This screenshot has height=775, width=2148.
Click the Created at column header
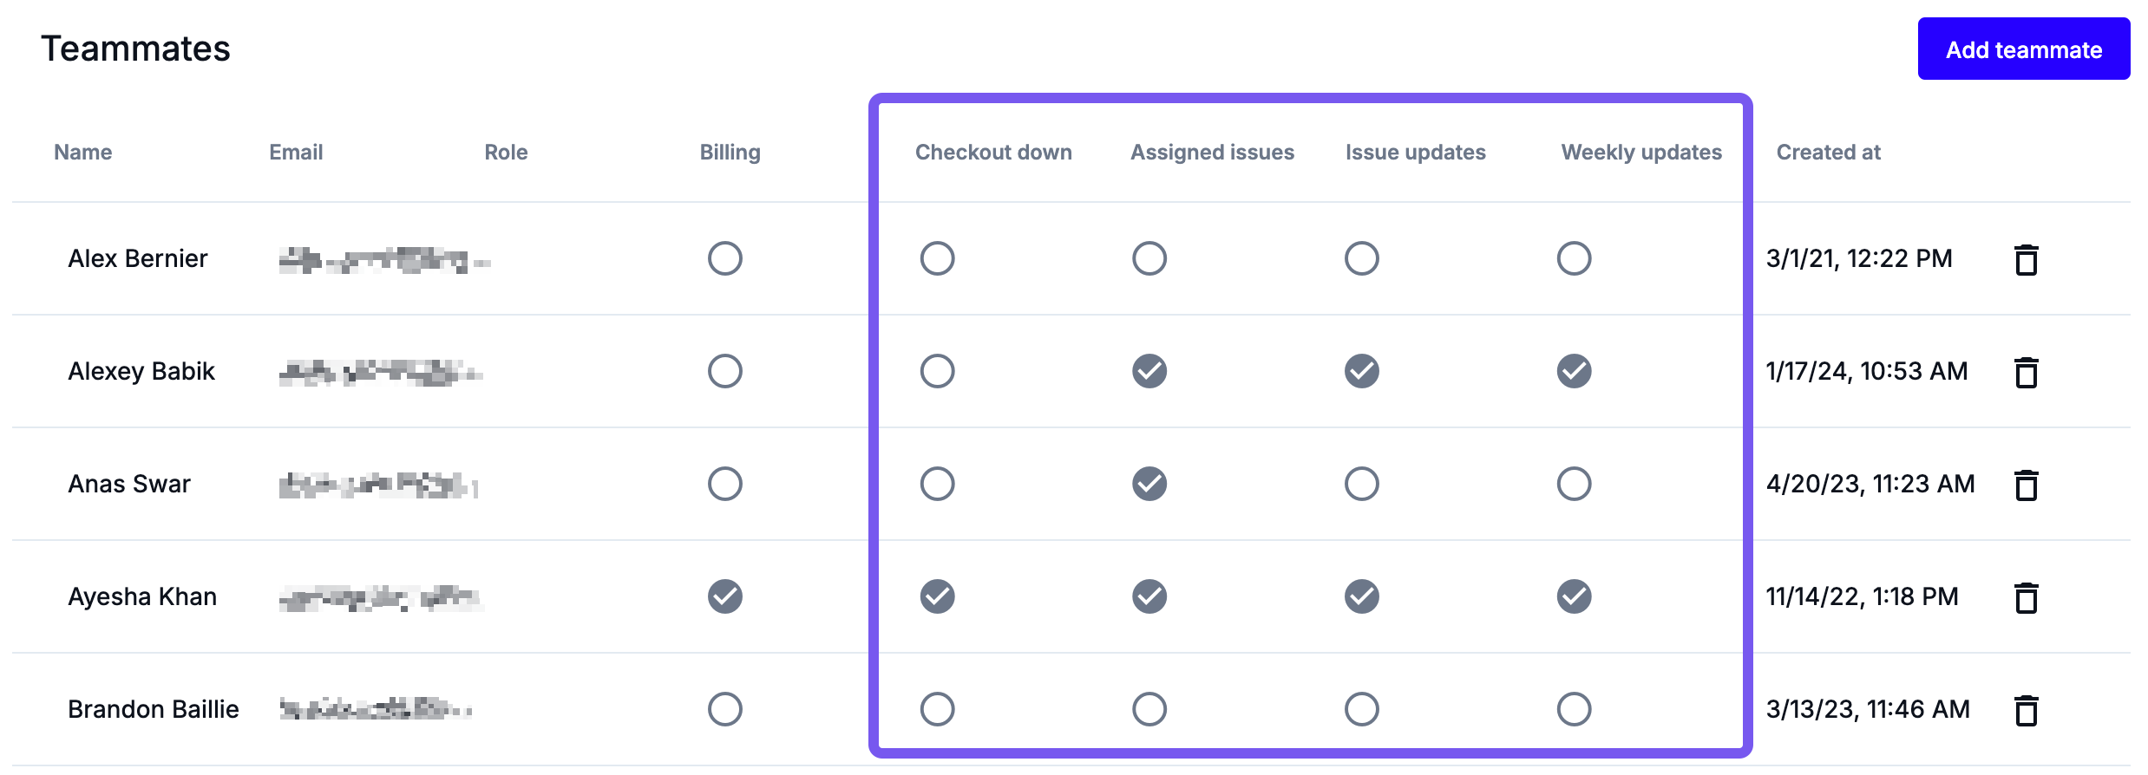point(1828,153)
